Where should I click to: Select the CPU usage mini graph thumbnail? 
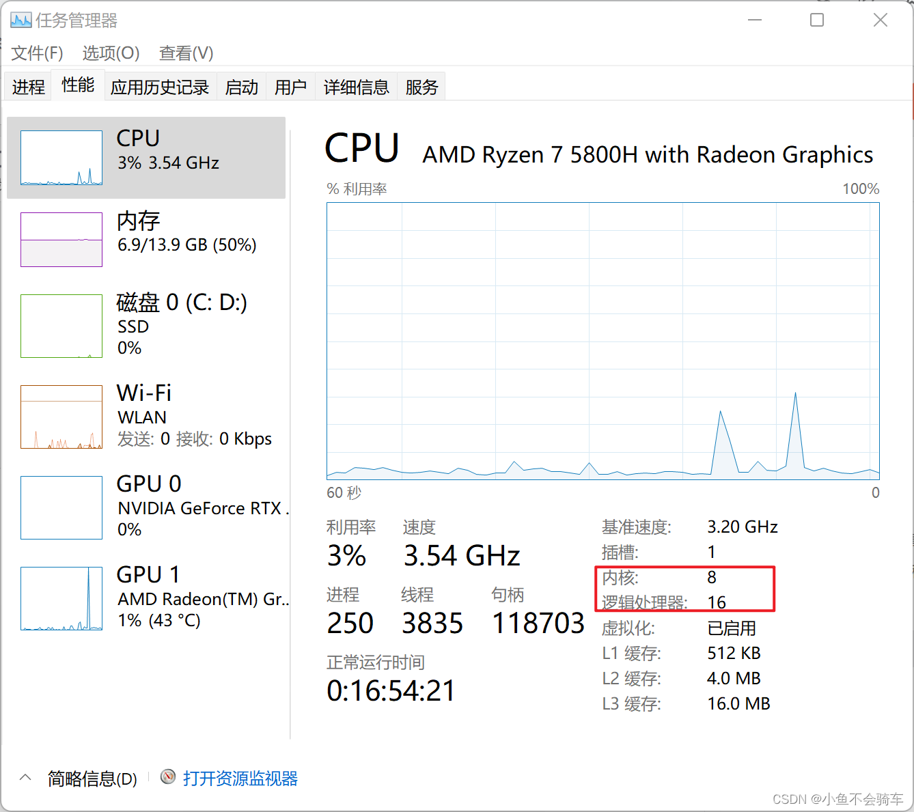click(x=61, y=158)
